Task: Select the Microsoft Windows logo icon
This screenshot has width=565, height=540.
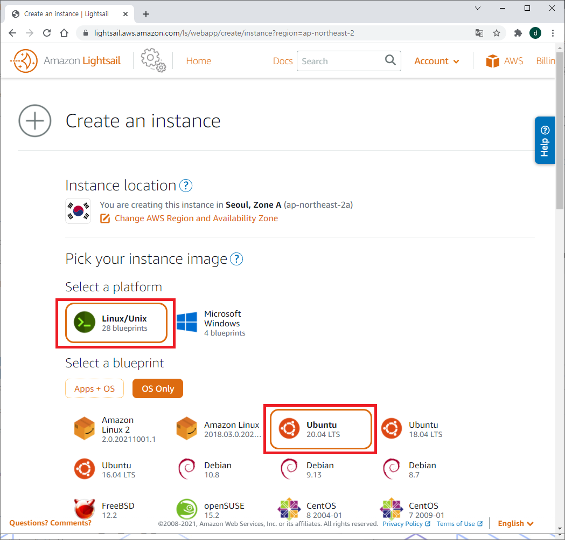Action: (x=187, y=322)
